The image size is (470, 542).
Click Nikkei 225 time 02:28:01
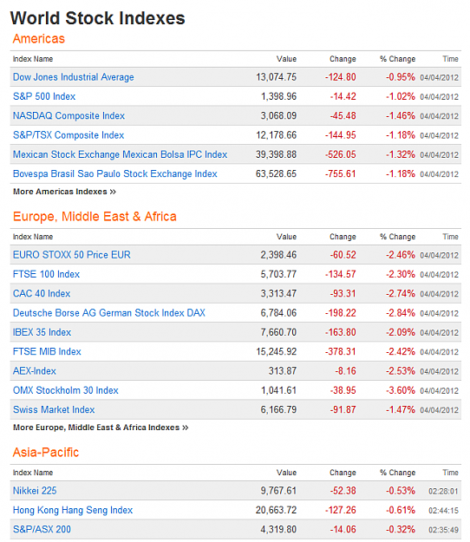point(443,491)
